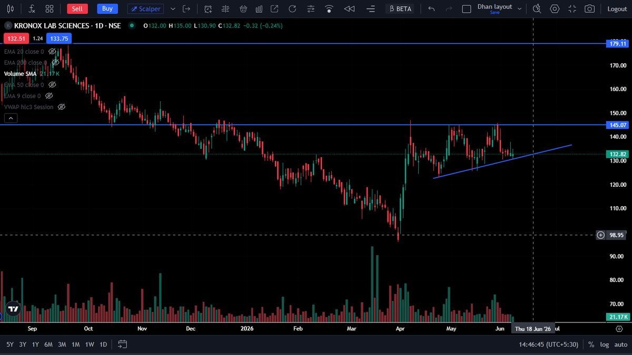Screen dimensions: 632x355
Task: Show the EMA 50 close indicator
Action: [52, 85]
